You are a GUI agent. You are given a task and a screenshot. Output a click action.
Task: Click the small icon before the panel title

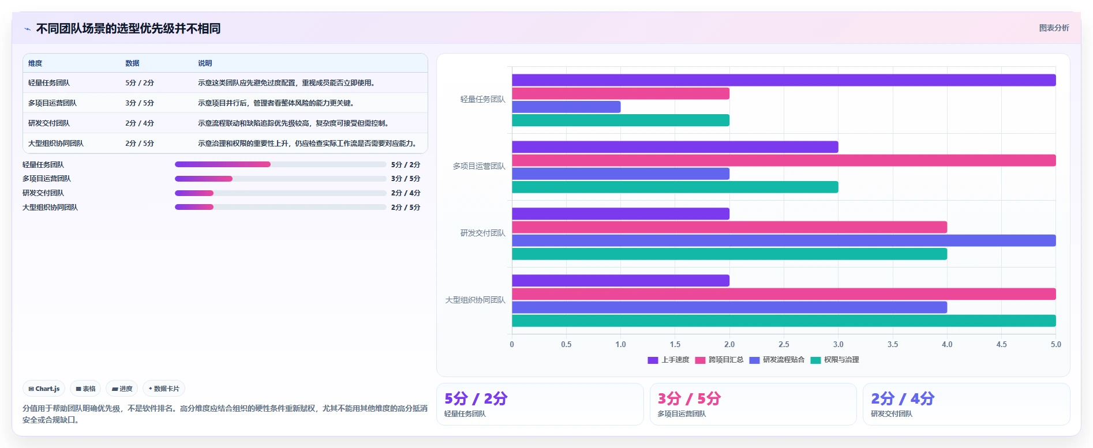coord(27,29)
